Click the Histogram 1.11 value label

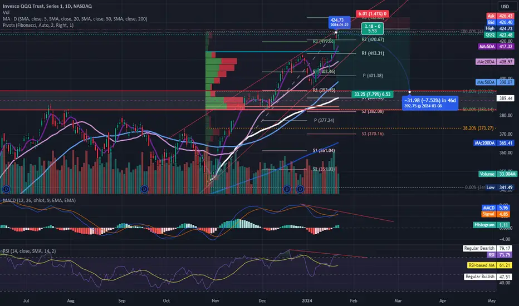coord(492,225)
